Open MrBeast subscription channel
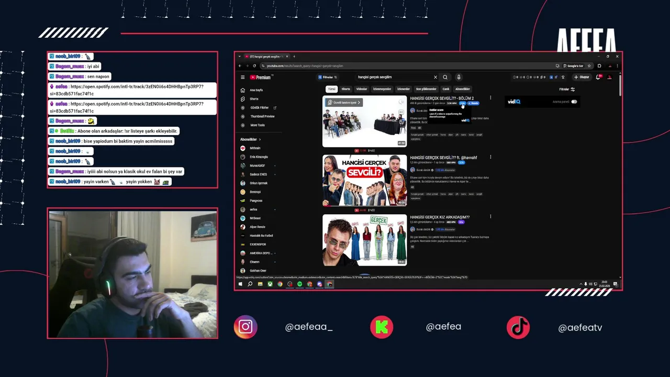 pos(255,218)
